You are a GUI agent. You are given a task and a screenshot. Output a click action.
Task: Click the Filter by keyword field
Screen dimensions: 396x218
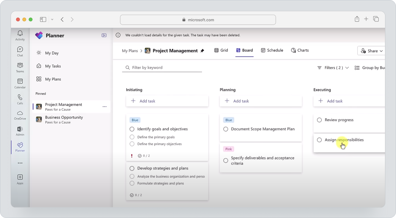162,67
